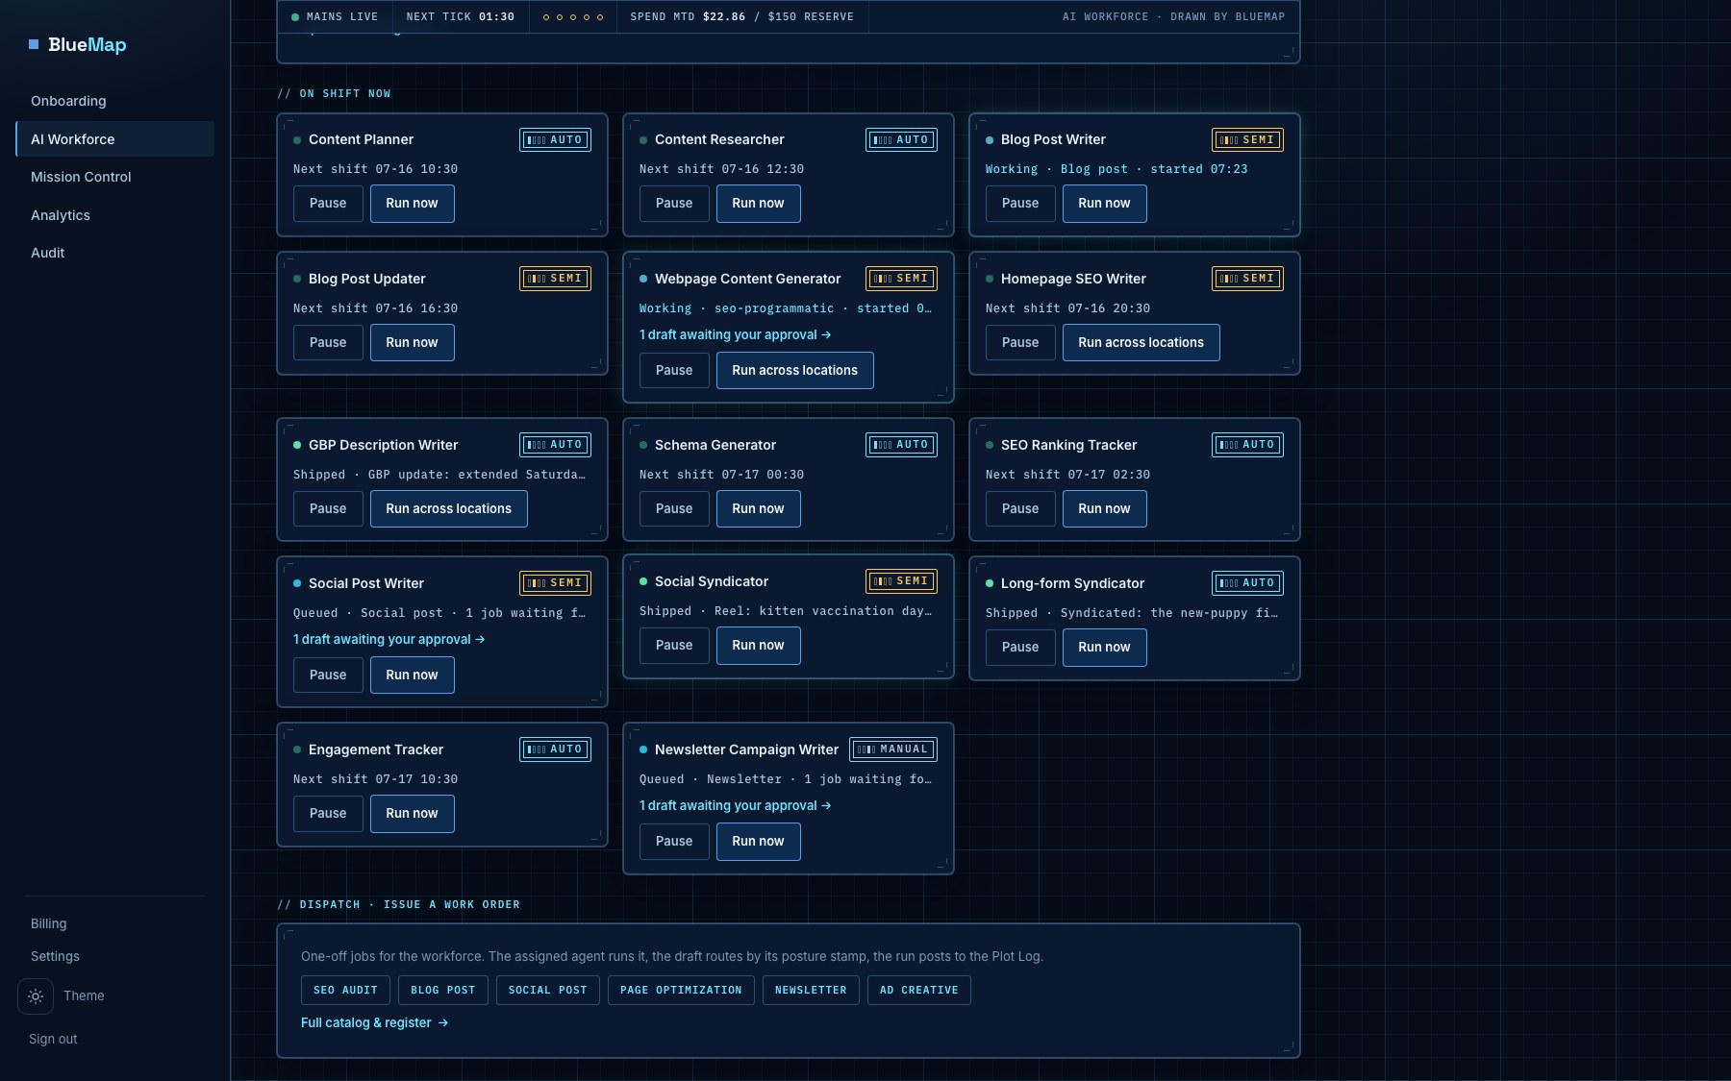Image resolution: width=1731 pixels, height=1081 pixels.
Task: Click the green MAINS LIVE status dot
Action: [x=295, y=17]
